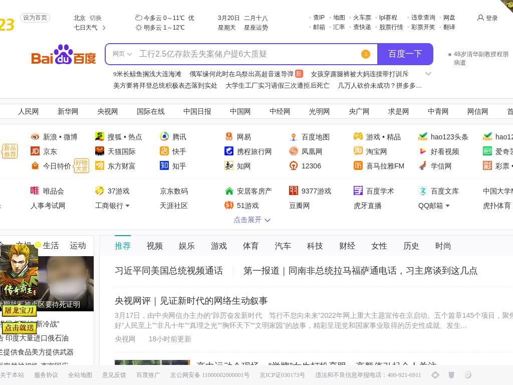Image resolution: width=513 pixels, height=385 pixels.
Task: Click the 喜马拉雅FM icon
Action: tap(358, 165)
